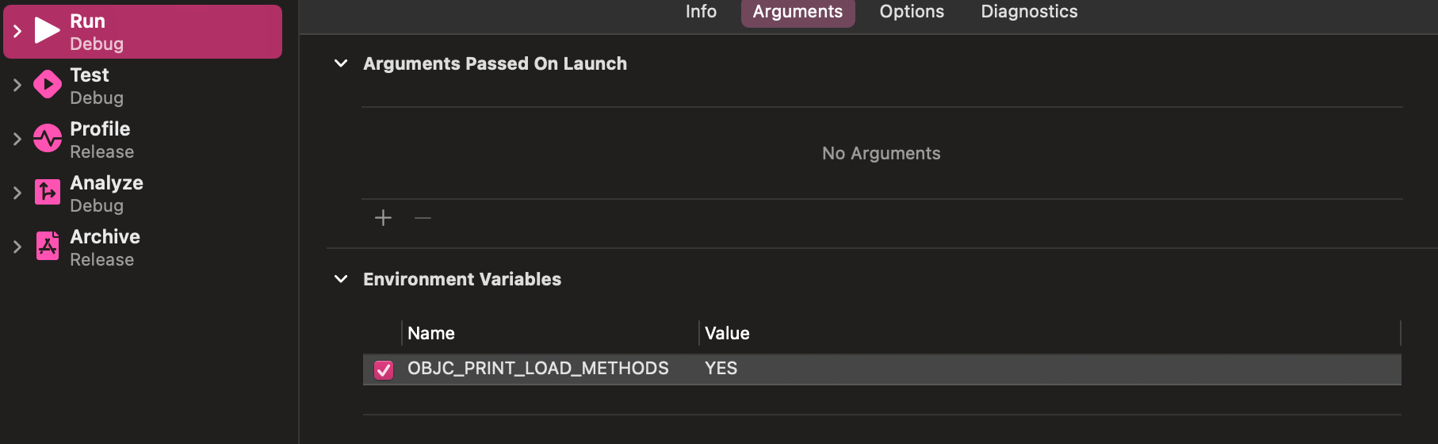This screenshot has width=1438, height=444.
Task: Add a launch argument with plus button
Action: (383, 217)
